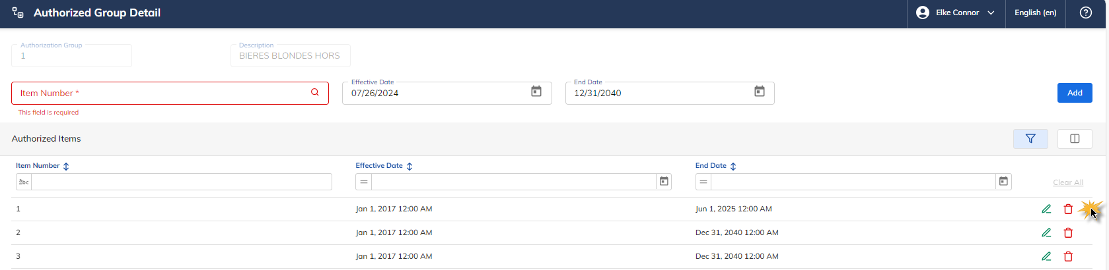Edit authorized item 2 with pencil icon

tap(1046, 232)
